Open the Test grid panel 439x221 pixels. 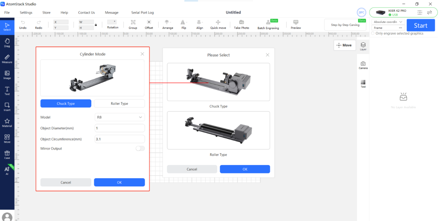363,84
